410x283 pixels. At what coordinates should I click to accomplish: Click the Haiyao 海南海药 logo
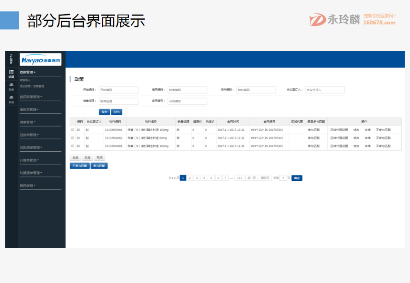pos(40,59)
